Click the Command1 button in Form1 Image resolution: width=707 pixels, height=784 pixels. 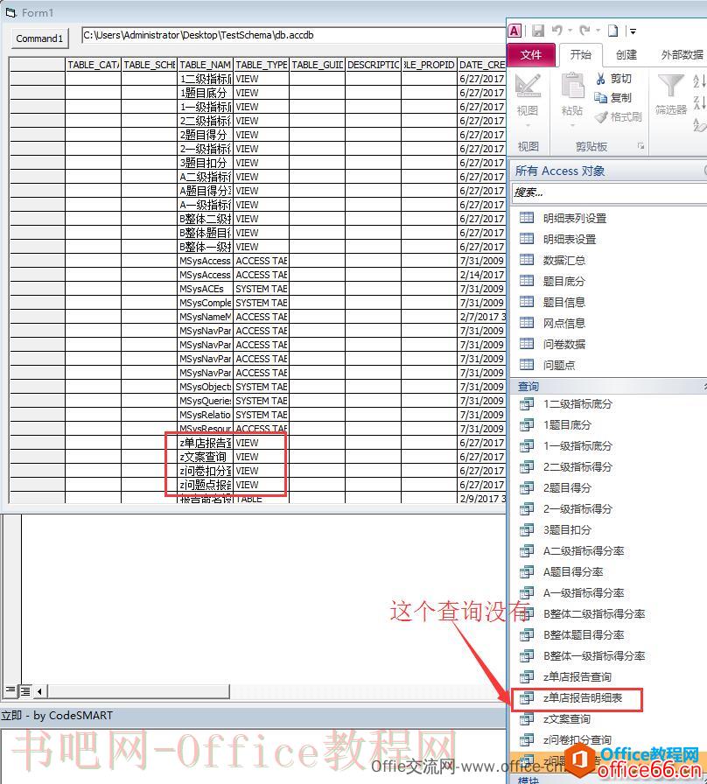(39, 38)
